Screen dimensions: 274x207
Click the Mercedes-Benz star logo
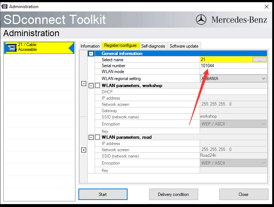201,20
